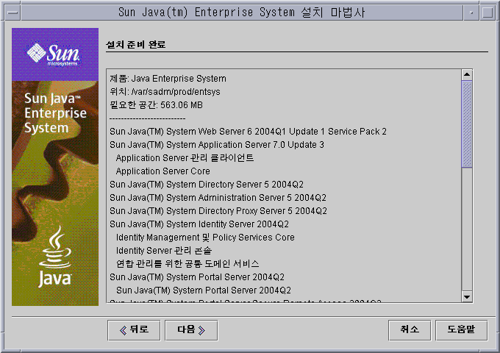Minimize window using title bar dot button
The image size is (500, 353).
tap(471, 13)
